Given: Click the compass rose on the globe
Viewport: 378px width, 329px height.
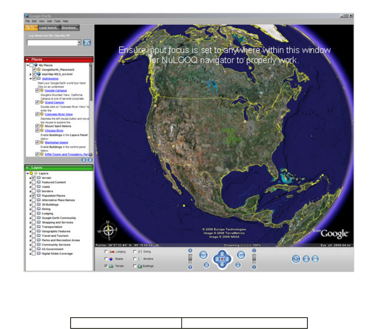Looking at the screenshot, I should [x=108, y=230].
